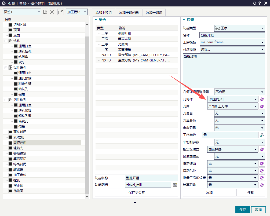Image resolution: width=270 pixels, height=216 pixels.
Task: Collapse panel with bottom up-arrow
Action: pyautogui.click(x=135, y=202)
